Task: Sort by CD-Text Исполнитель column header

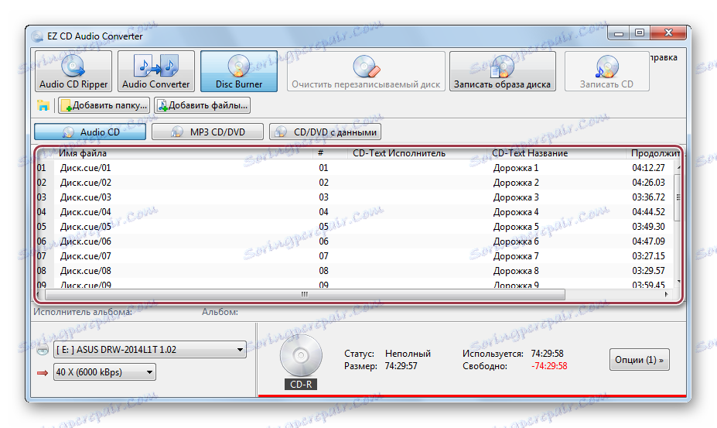Action: (x=399, y=153)
